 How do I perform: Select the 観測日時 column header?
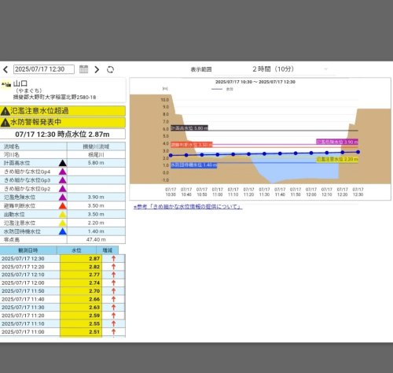28,250
